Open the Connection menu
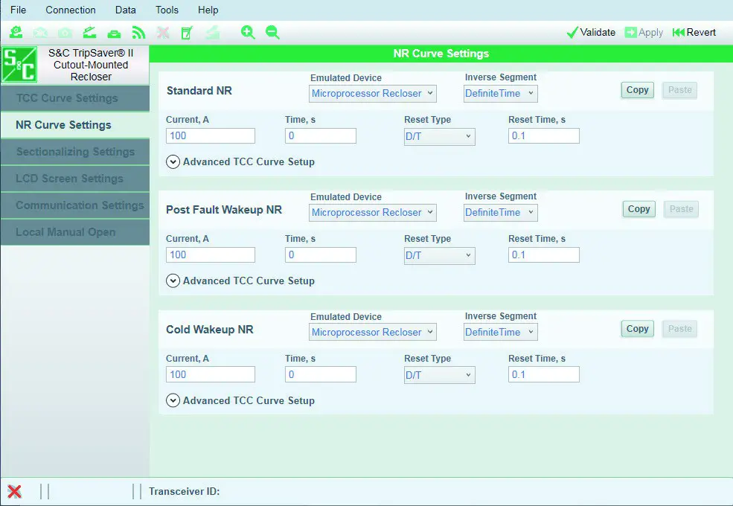This screenshot has width=733, height=506. tap(71, 10)
